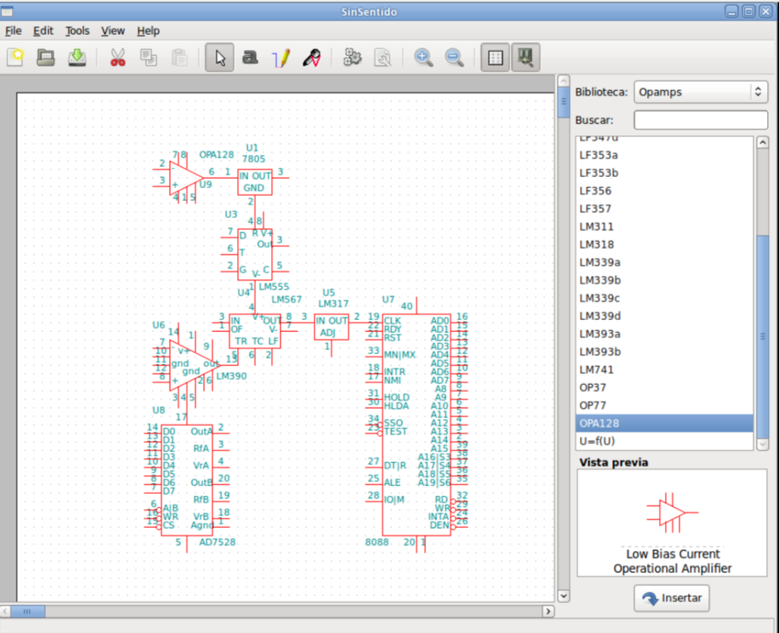The image size is (779, 633).
Task: Open the document search preview icon
Action: click(x=383, y=57)
